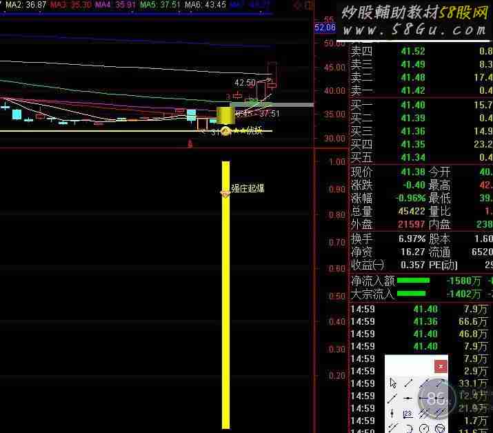Click the 收益(一) value 0.357
Screen dimensions: 493x433
click(x=413, y=265)
